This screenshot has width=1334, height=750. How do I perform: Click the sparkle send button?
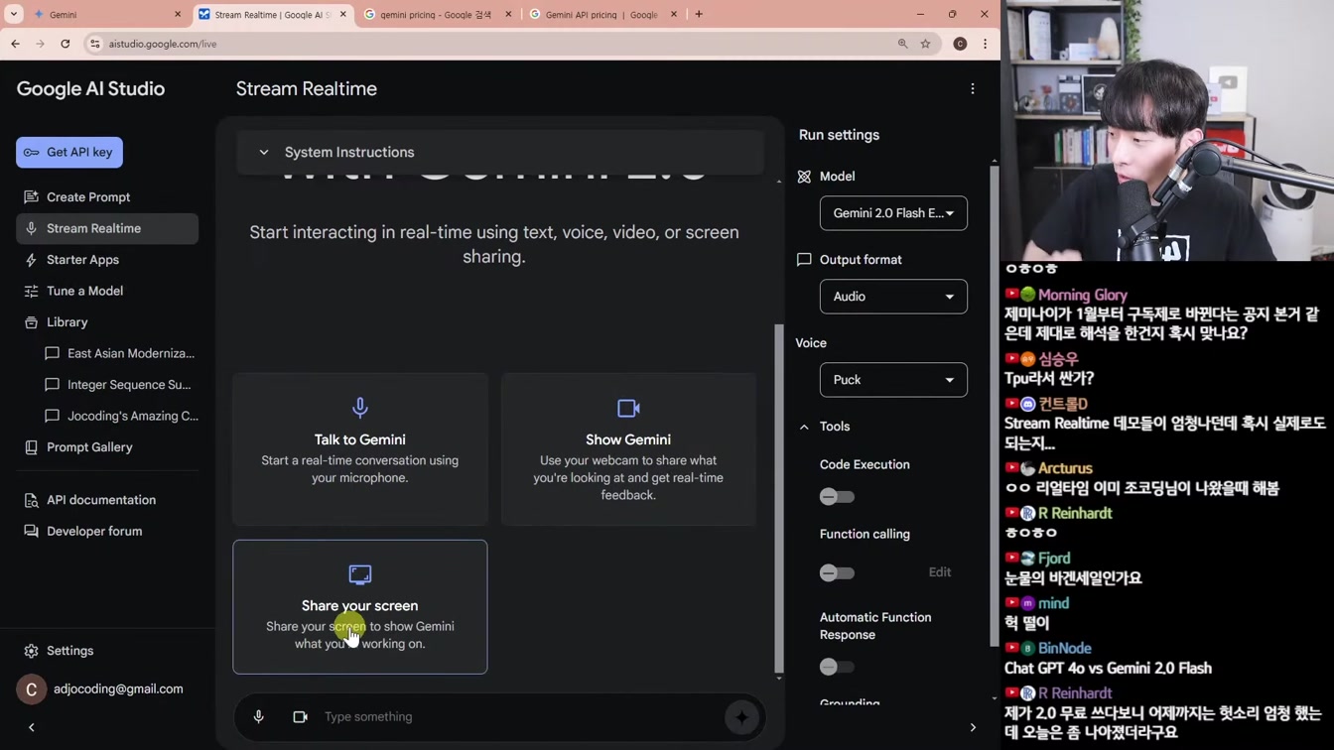coord(741,717)
